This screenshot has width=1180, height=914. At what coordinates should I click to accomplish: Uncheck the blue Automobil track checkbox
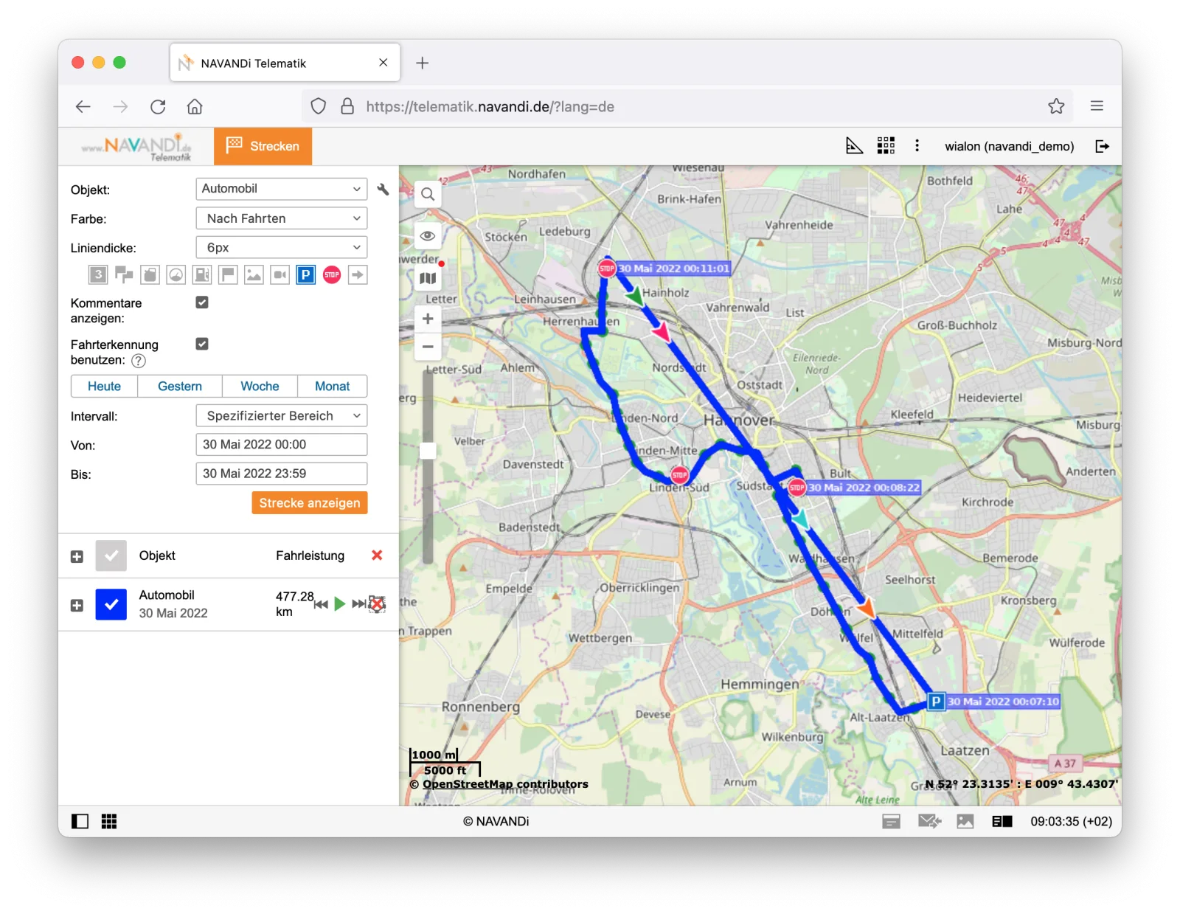coord(111,604)
